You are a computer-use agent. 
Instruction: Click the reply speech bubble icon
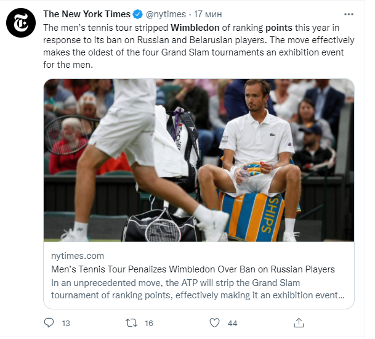tap(49, 322)
